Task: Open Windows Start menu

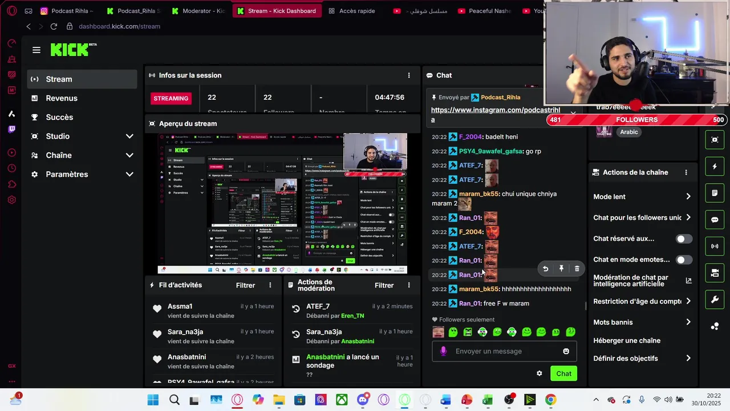Action: point(153,400)
